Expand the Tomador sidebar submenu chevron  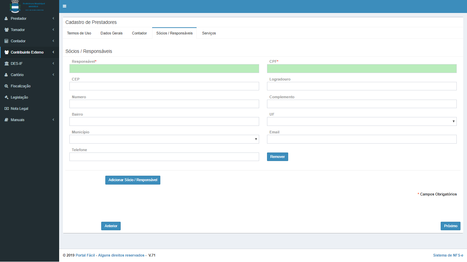(x=53, y=30)
